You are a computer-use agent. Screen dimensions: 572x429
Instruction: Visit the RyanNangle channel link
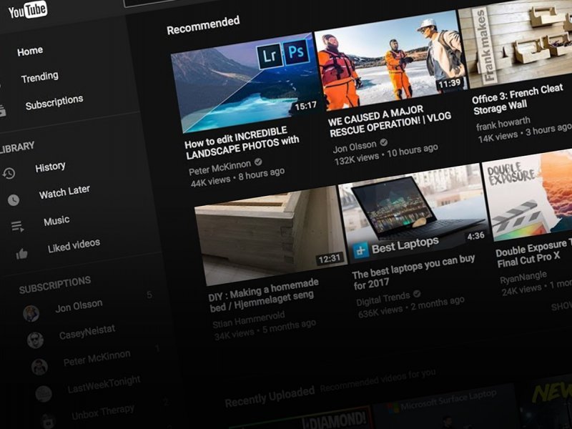coord(523,277)
